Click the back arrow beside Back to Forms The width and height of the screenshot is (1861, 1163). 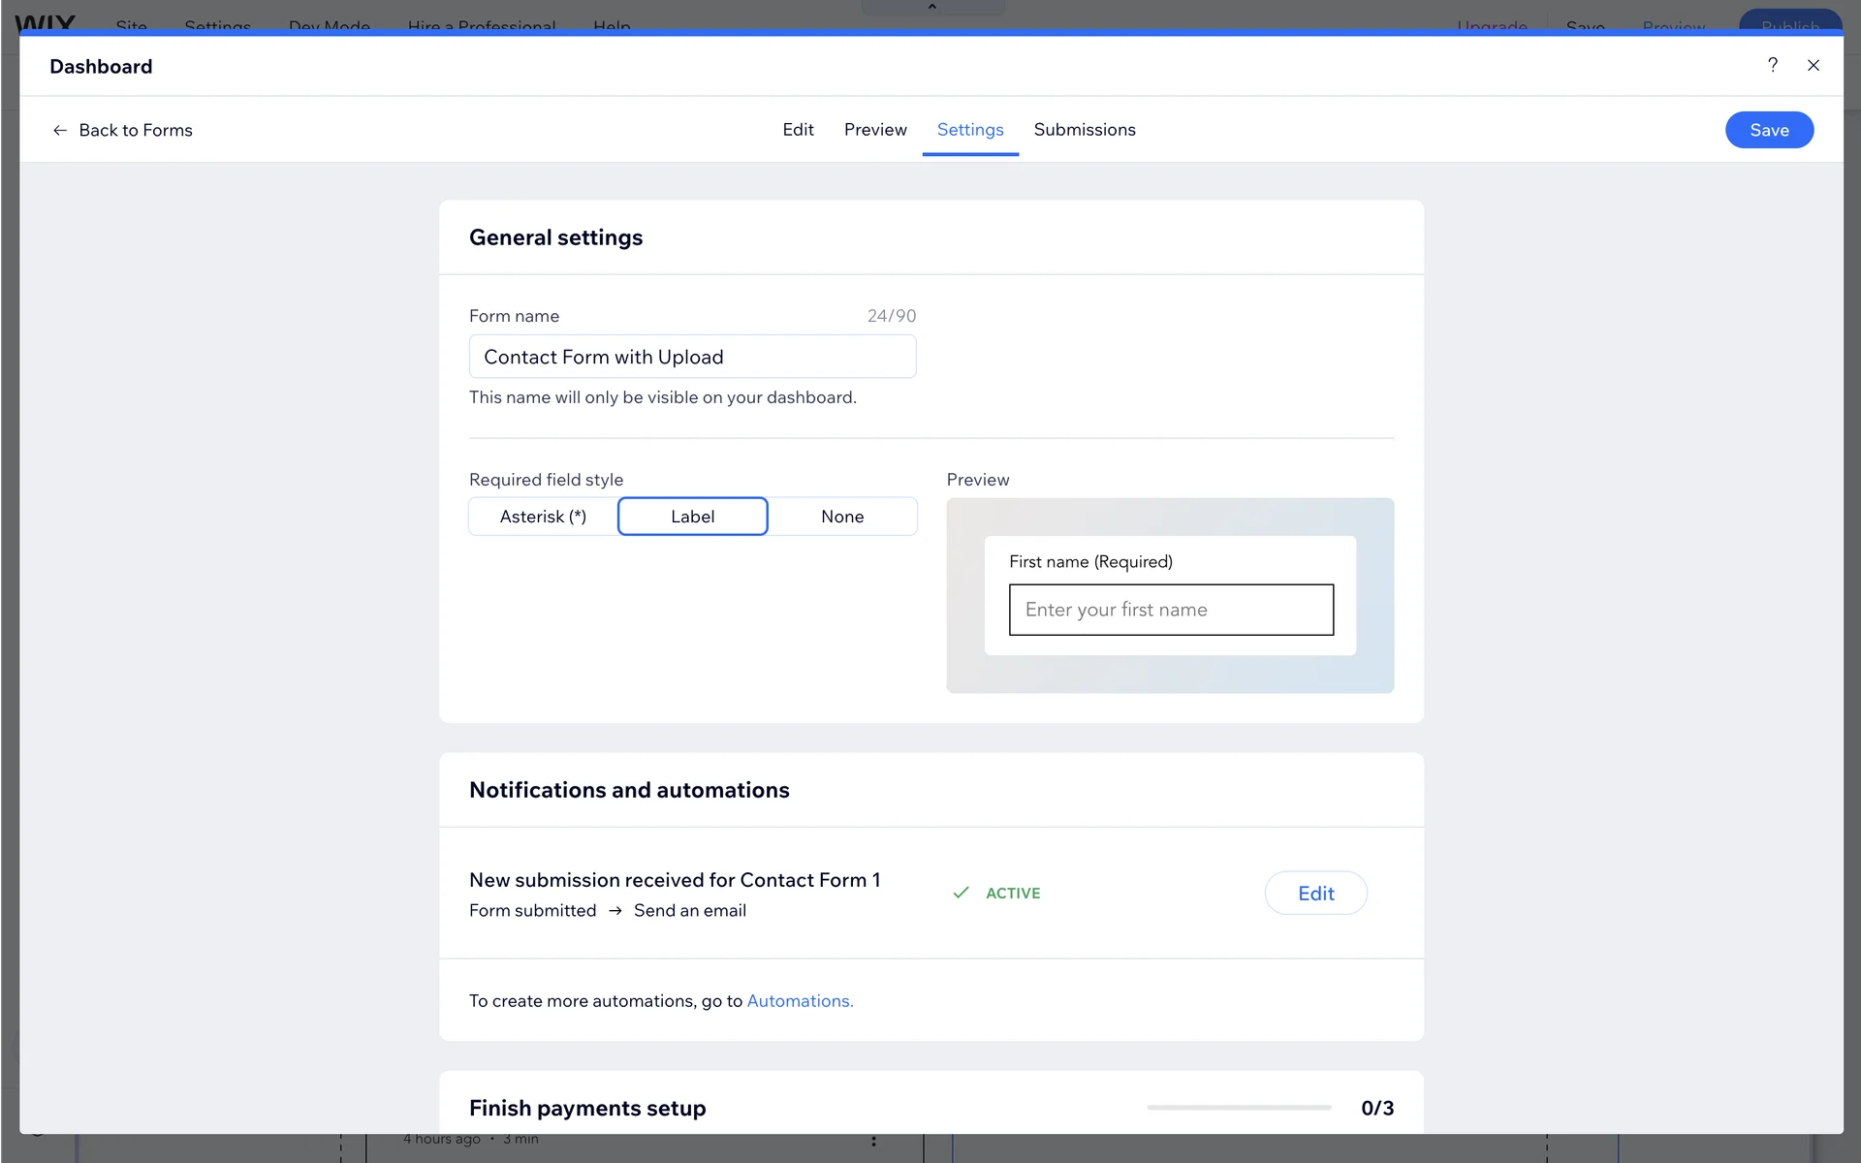coord(60,130)
